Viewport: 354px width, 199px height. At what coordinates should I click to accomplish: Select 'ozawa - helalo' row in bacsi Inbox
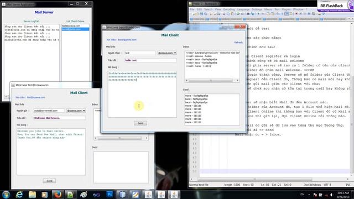[212, 56]
